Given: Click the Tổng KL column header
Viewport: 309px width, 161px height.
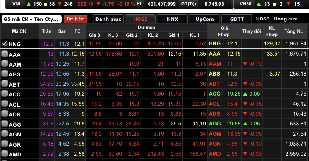Looking at the screenshot, I should (293, 31).
